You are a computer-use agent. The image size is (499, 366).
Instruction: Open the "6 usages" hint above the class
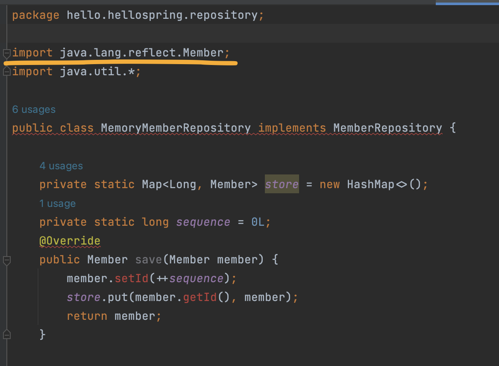point(34,109)
